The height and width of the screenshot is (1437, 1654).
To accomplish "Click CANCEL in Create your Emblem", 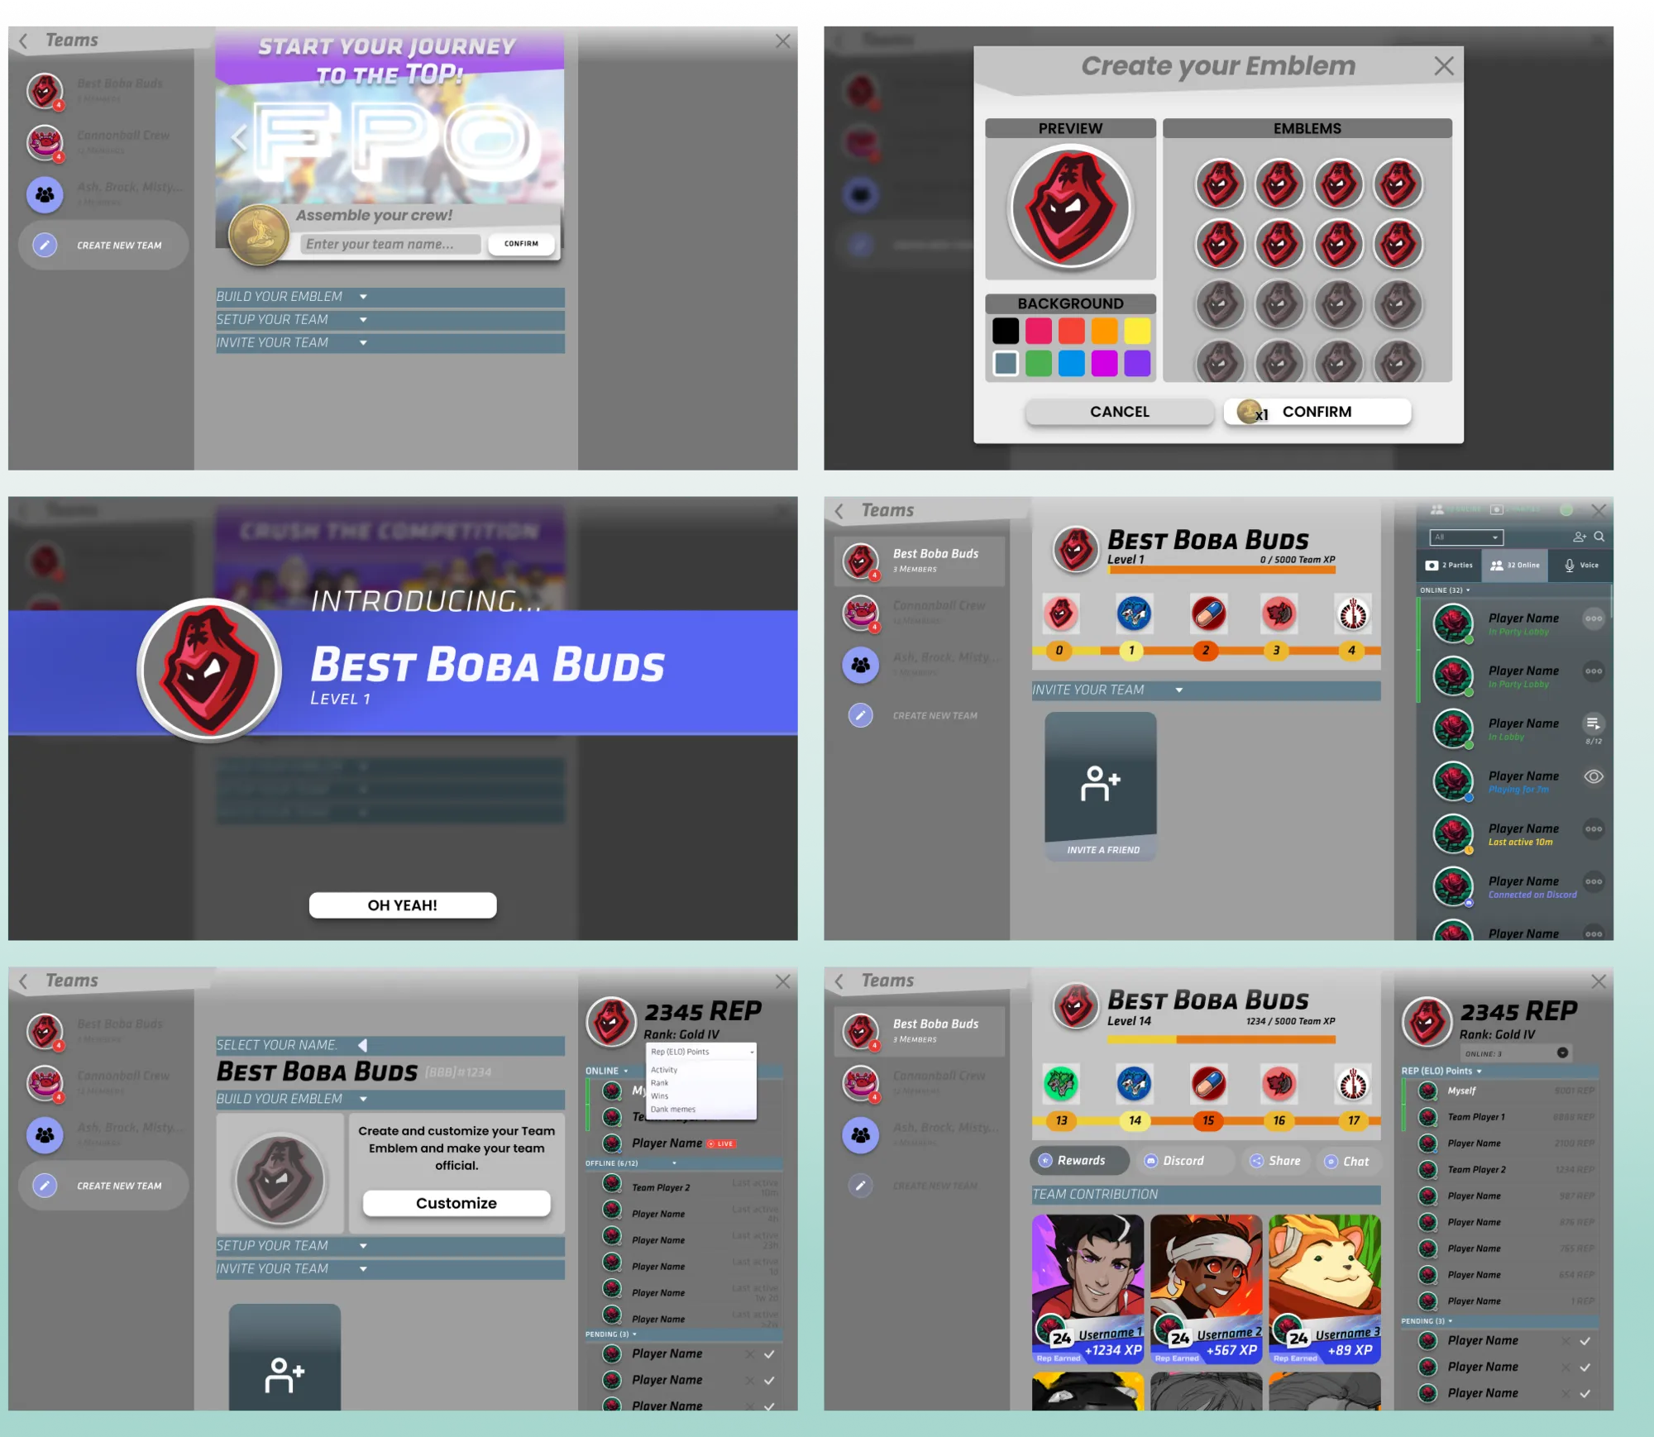I will pos(1119,412).
